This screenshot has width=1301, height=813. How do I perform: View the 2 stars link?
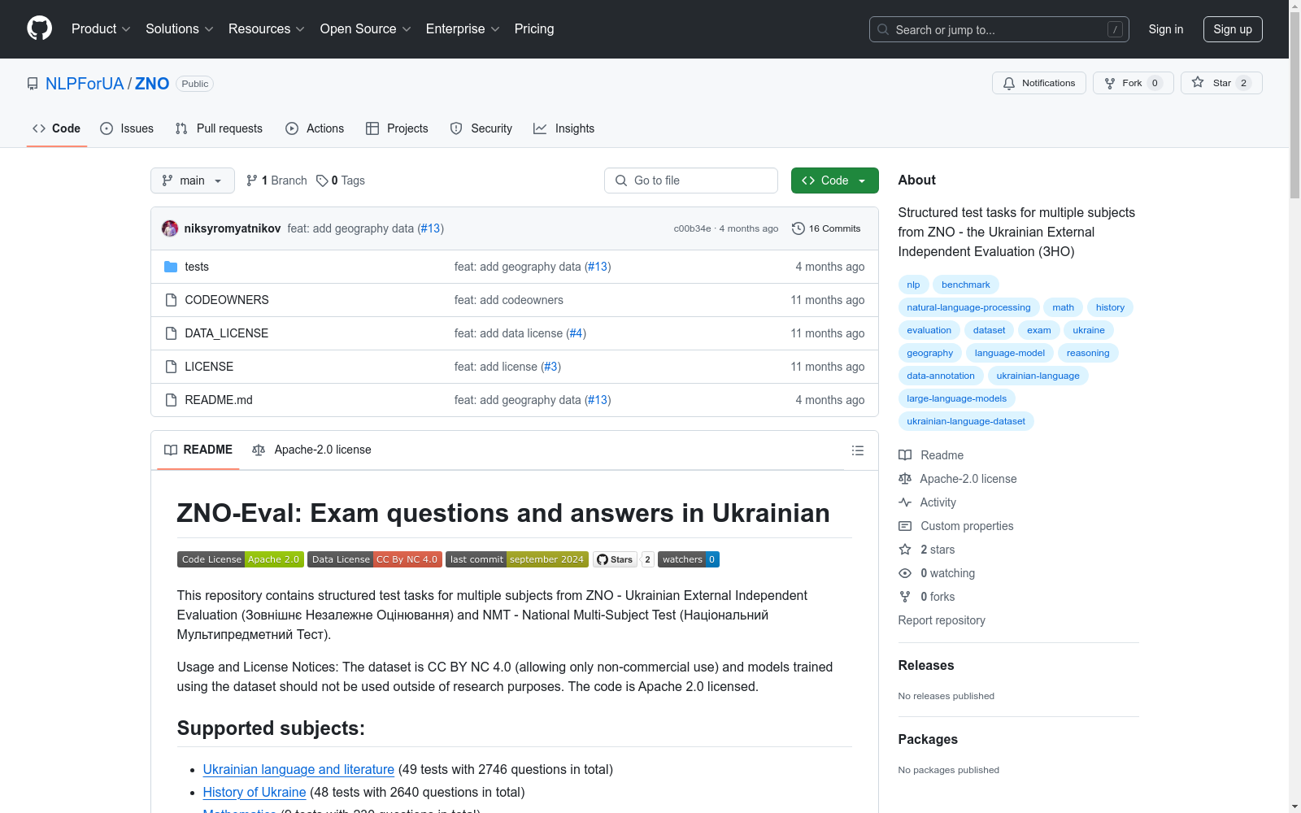927,550
